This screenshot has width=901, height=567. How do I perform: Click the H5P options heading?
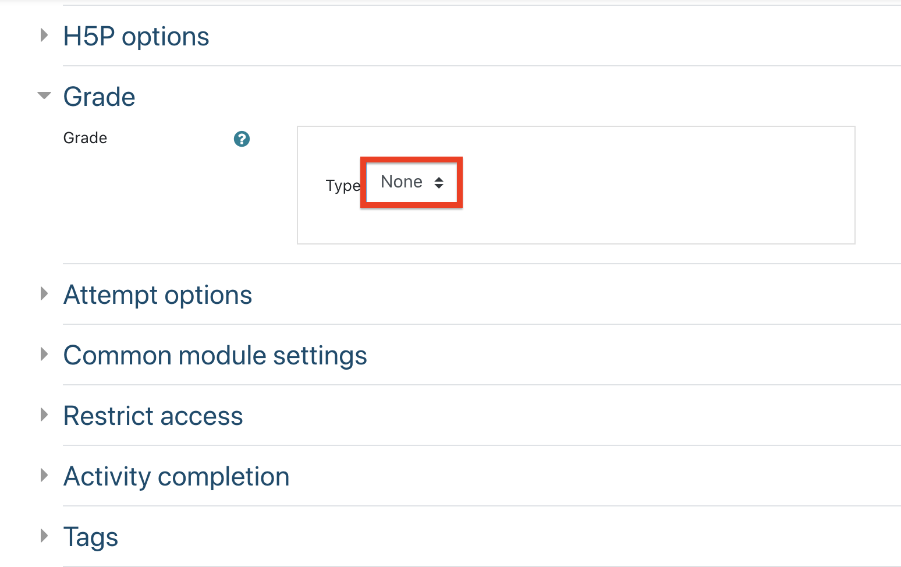(136, 37)
